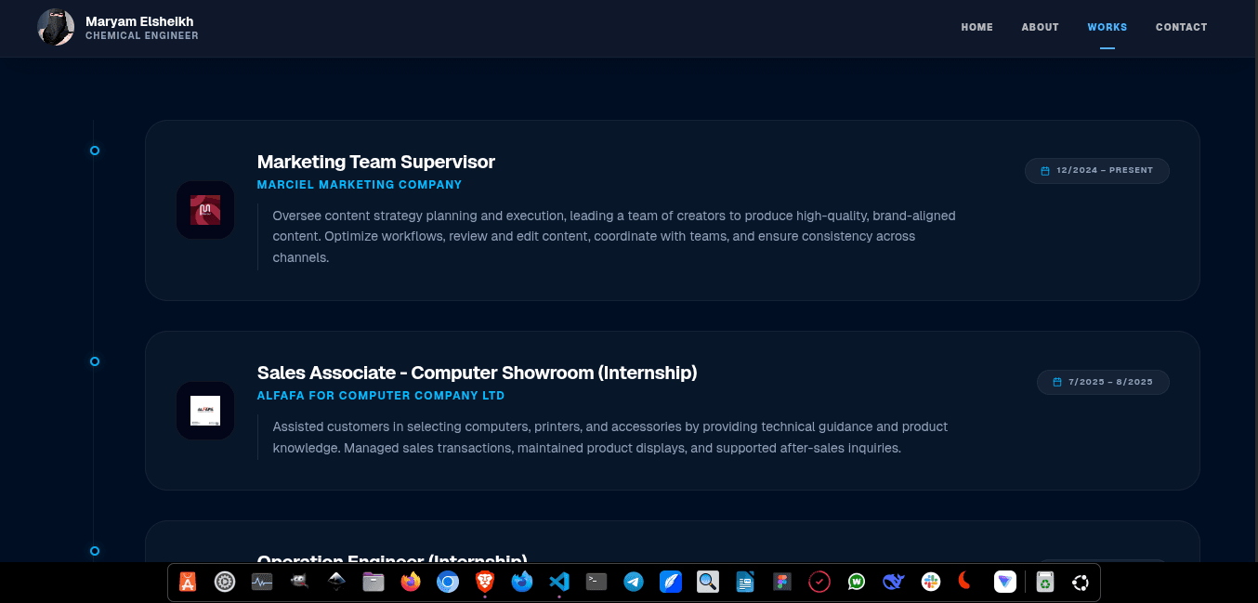This screenshot has height=603, width=1258.
Task: Open the red checkmark task app
Action: pos(819,583)
